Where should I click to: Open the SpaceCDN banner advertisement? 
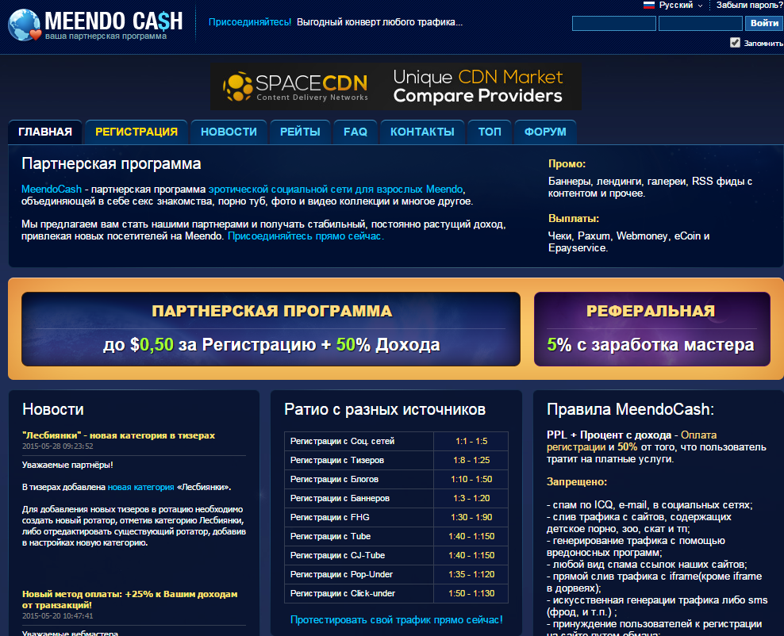pyautogui.click(x=395, y=86)
